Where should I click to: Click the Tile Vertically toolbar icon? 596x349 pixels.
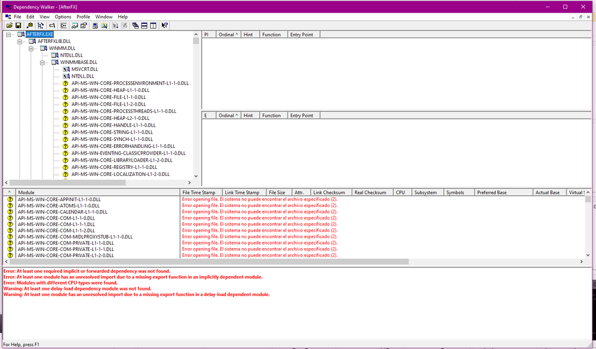[x=153, y=26]
